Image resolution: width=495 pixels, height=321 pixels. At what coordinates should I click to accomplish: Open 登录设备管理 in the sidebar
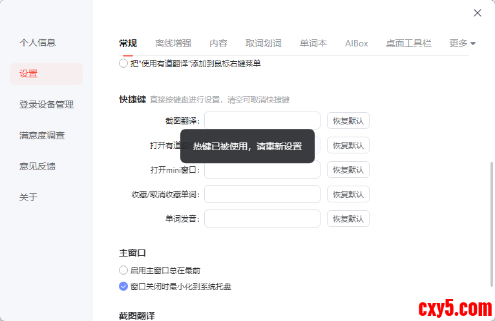coord(47,104)
